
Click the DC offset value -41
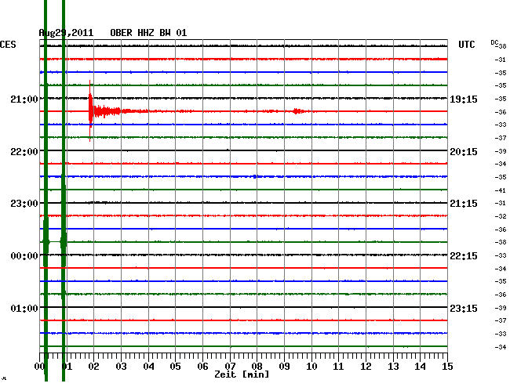(501, 190)
